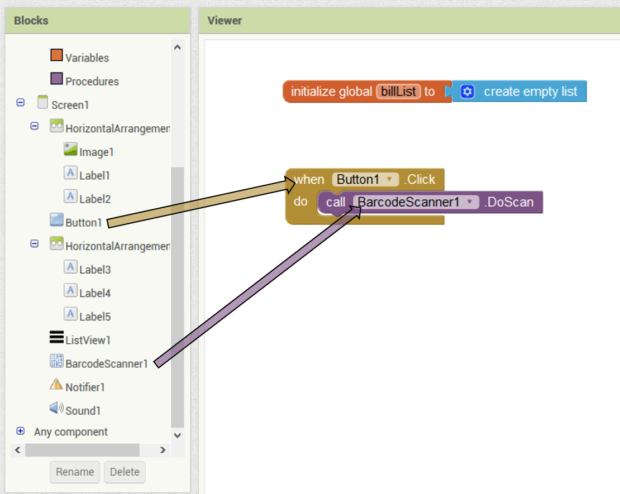Select the Notifier1 warning icon

[56, 385]
